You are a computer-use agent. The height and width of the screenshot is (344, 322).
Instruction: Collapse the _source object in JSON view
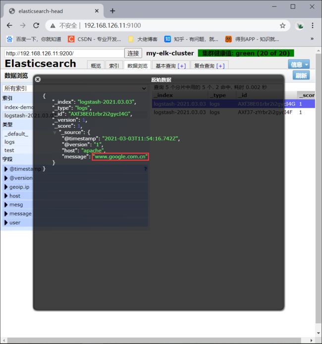pyautogui.click(x=54, y=133)
